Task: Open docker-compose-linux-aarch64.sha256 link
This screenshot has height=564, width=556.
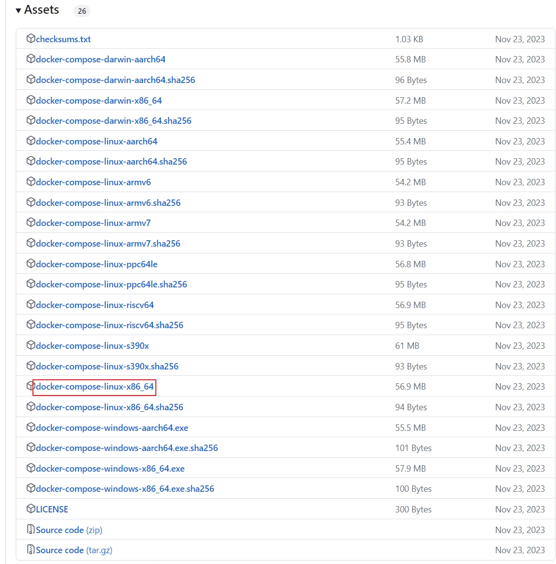Action: pos(111,162)
